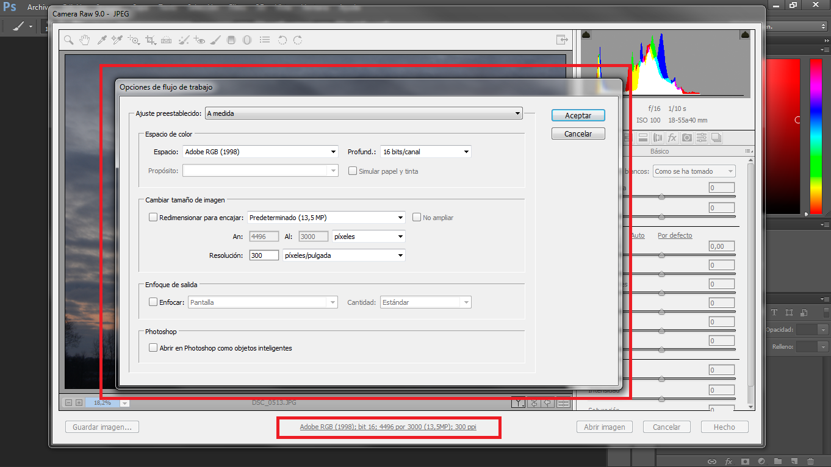Pick the White Balance eyedropper tool

tap(101, 40)
